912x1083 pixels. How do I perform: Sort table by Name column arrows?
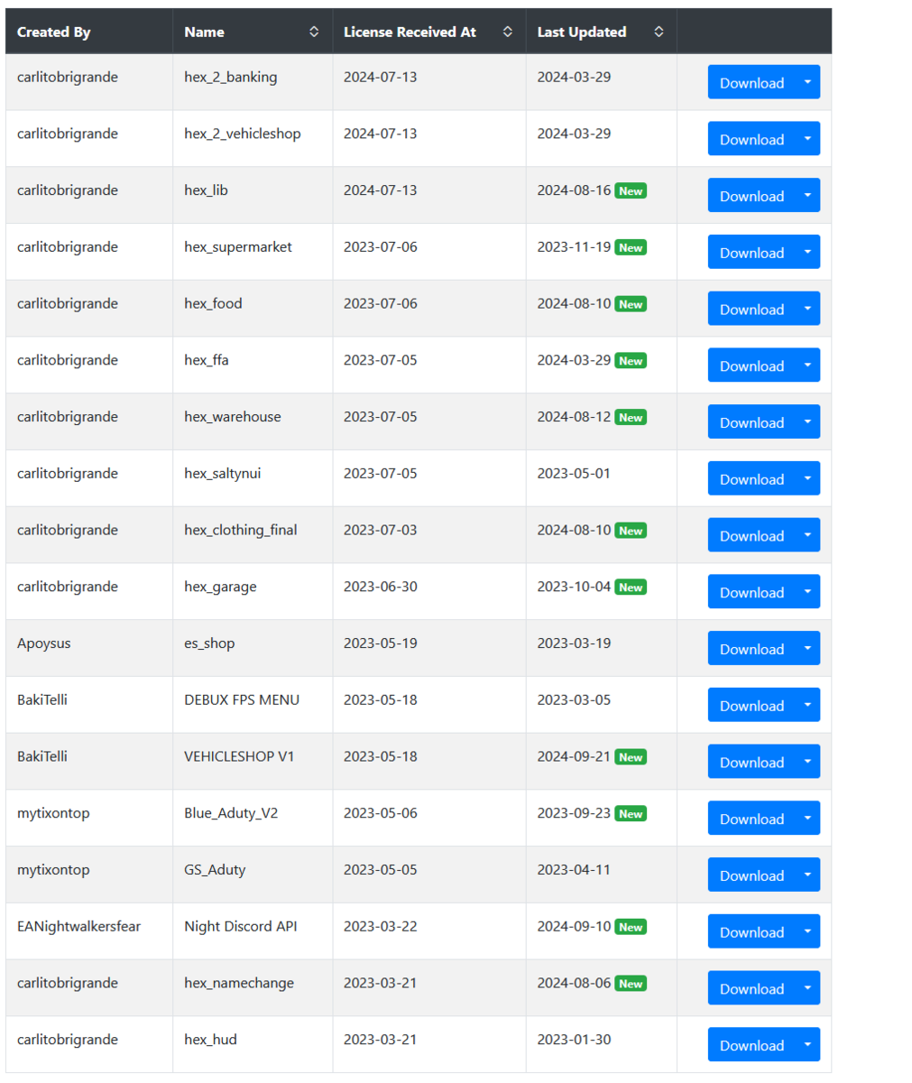tap(314, 32)
